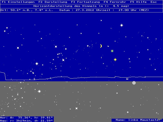Open the F4 Fernrohr menu
The image size is (163, 122).
(x=115, y=2)
